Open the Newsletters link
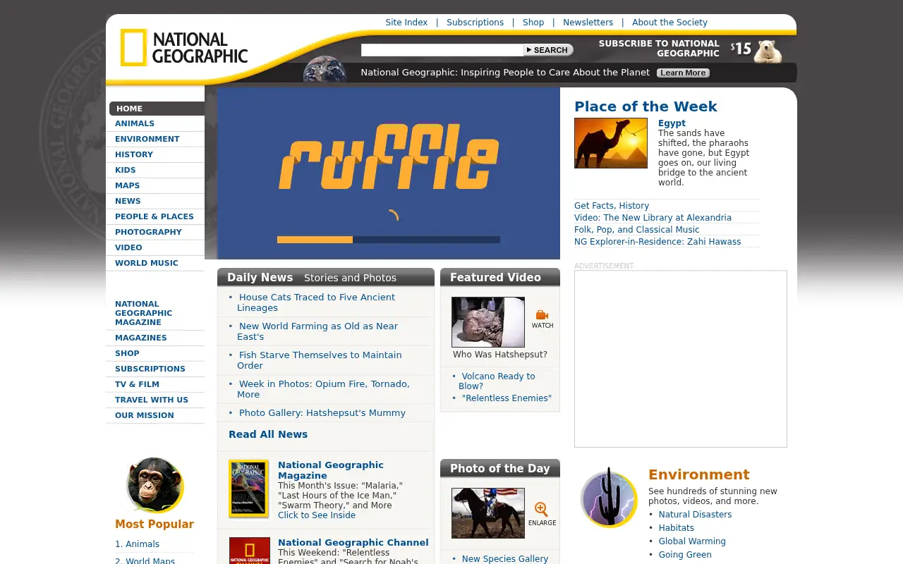The image size is (903, 564). (x=588, y=23)
